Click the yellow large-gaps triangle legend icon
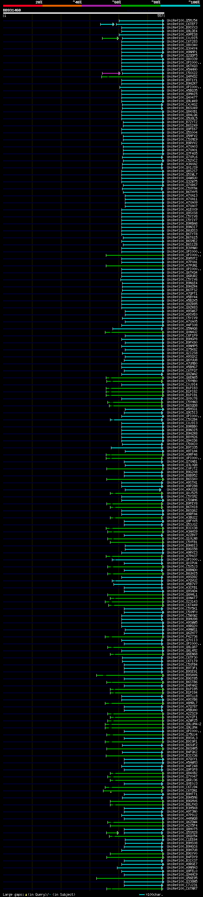The height and width of the screenshot is (897, 203). pos(26,894)
